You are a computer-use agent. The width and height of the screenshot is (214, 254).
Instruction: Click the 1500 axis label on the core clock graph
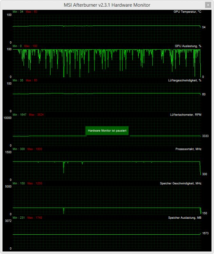pos(8,152)
